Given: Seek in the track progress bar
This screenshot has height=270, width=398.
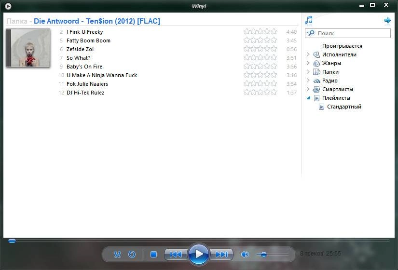Looking at the screenshot, I should coord(199,241).
